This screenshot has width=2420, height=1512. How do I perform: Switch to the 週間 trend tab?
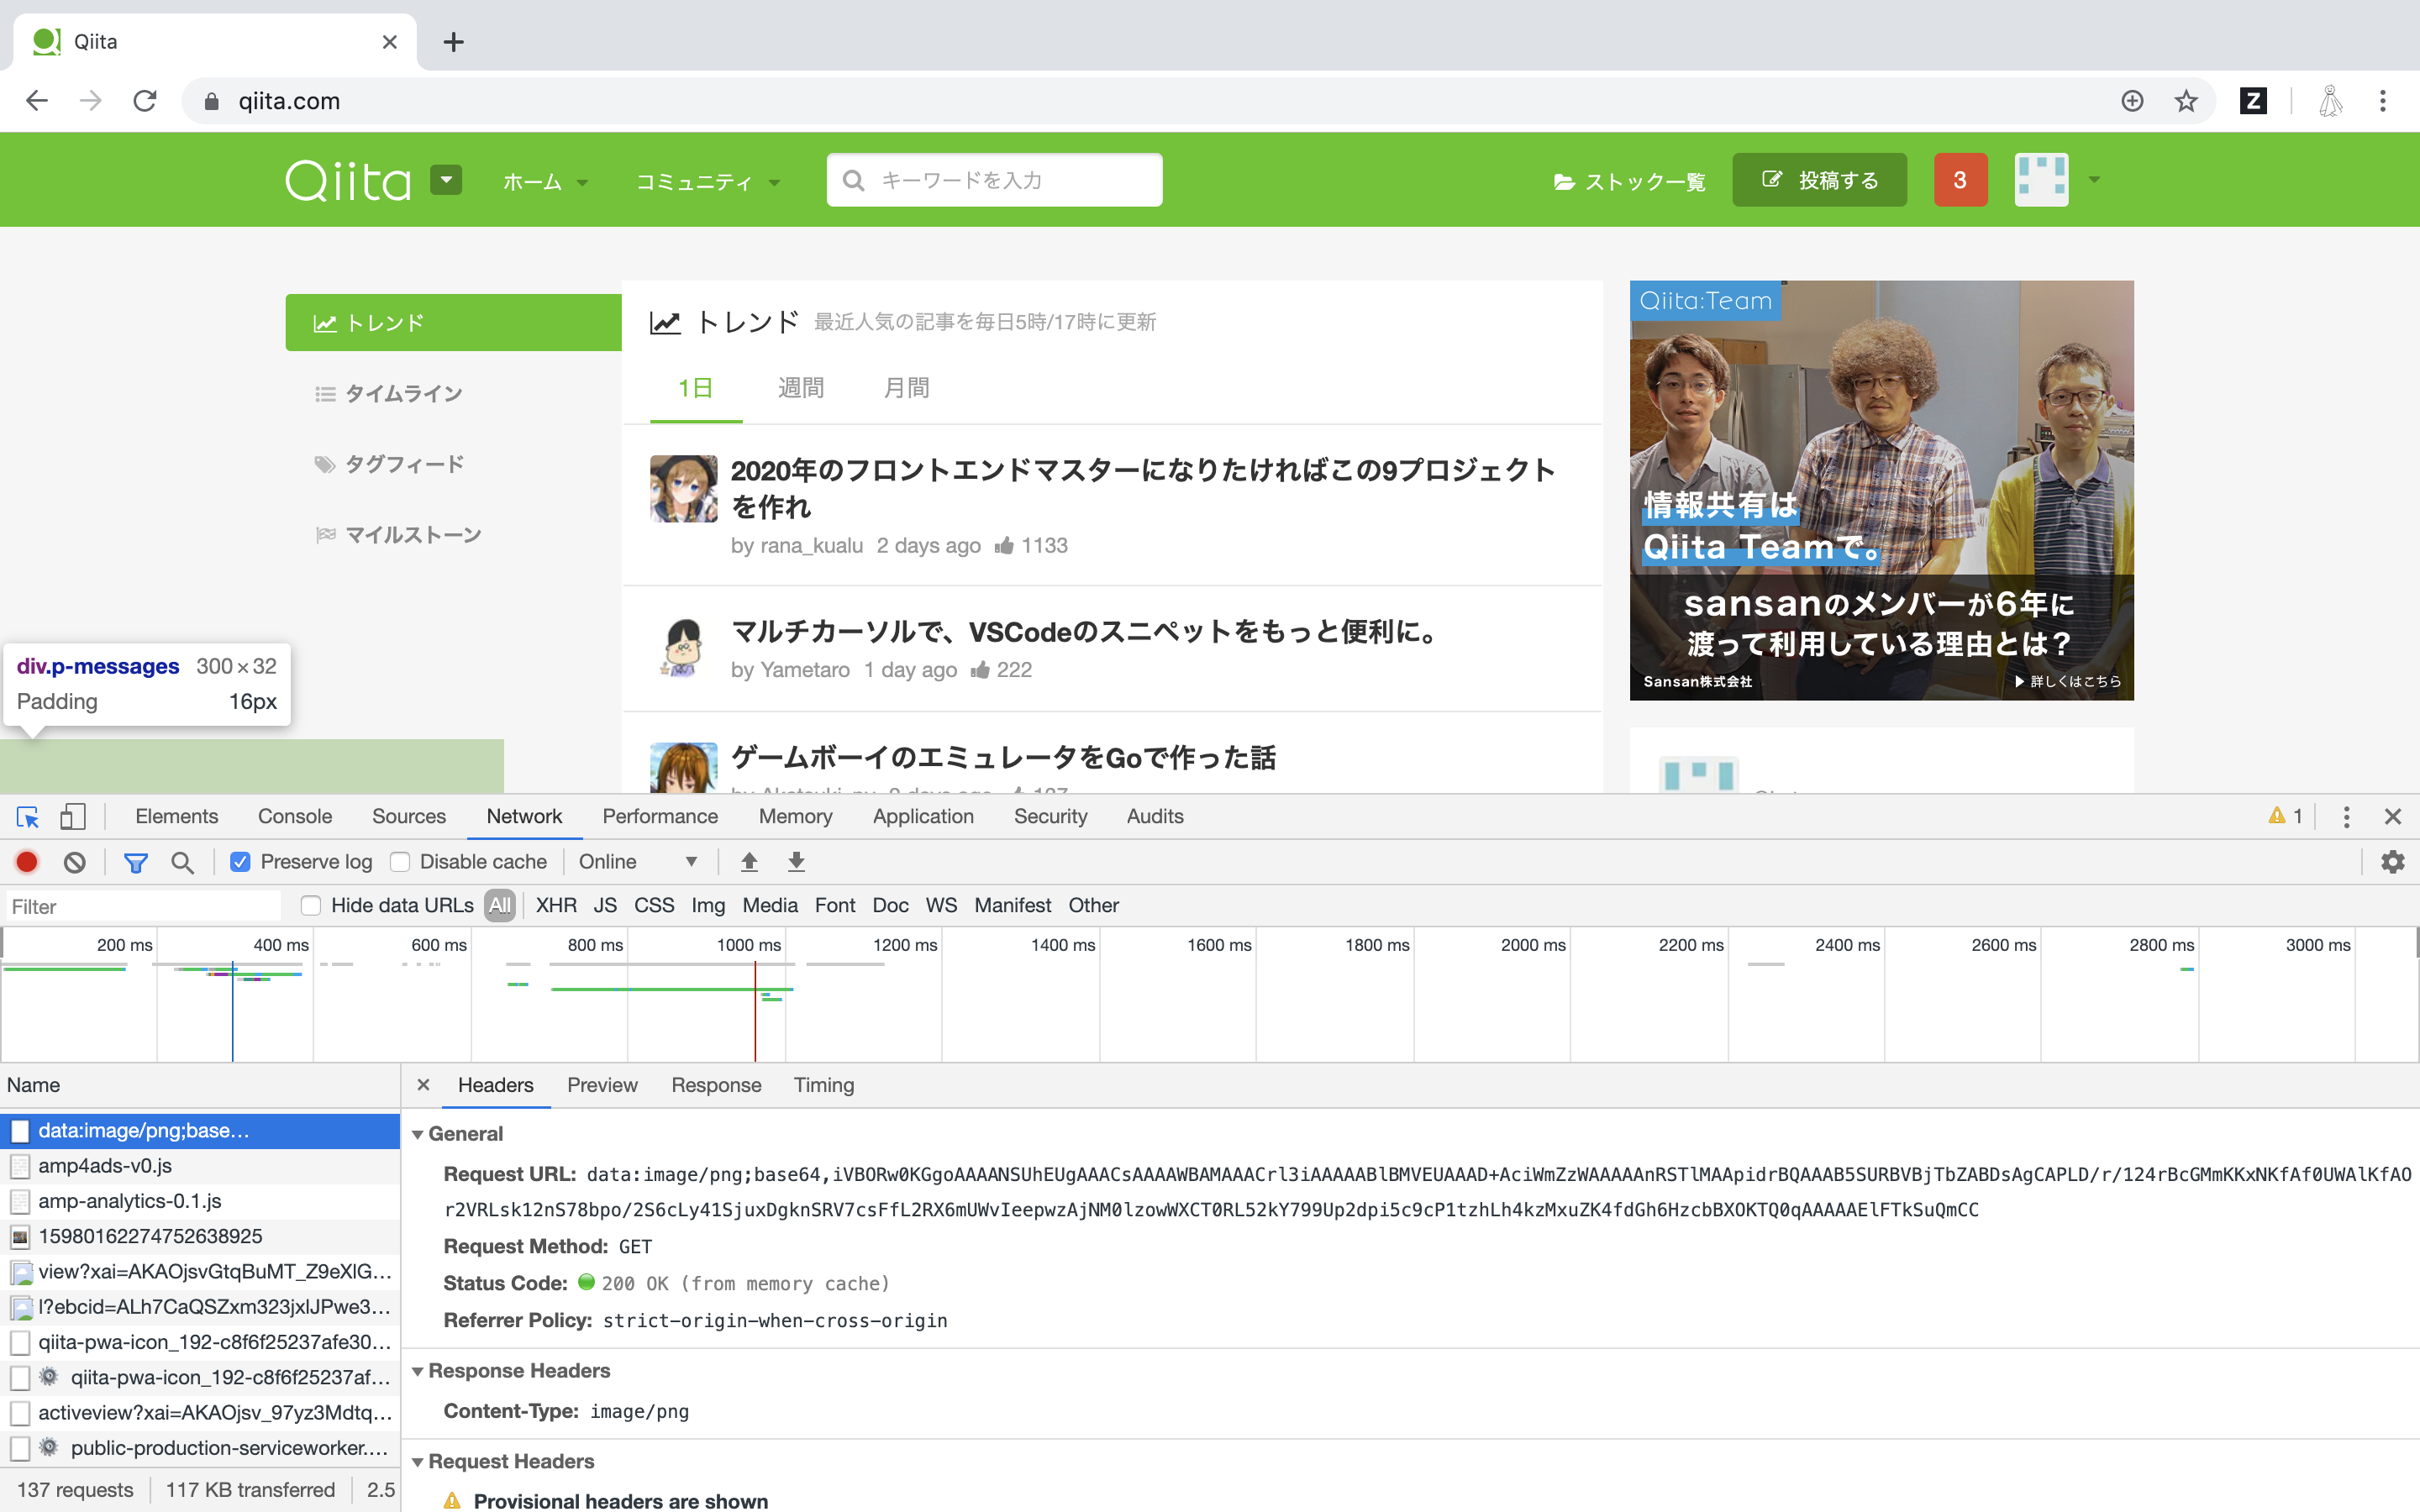click(801, 388)
